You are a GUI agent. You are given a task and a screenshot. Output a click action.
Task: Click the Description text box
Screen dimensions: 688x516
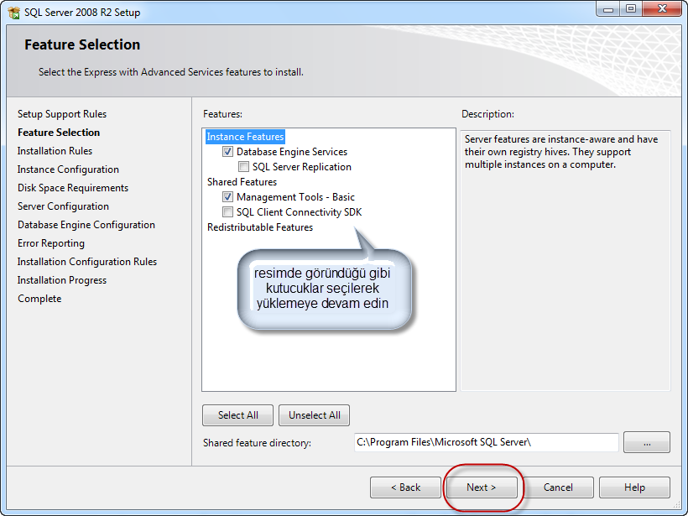point(566,260)
